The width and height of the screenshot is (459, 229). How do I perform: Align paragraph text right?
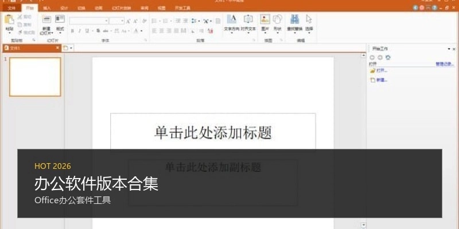coord(169,31)
